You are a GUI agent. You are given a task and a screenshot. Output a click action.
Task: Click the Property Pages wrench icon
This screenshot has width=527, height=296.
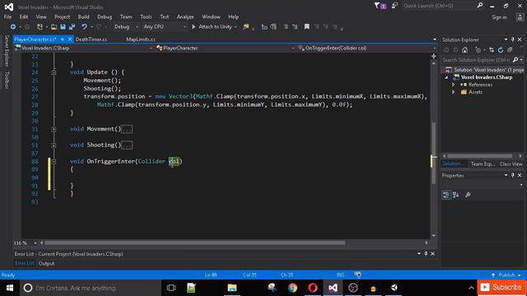point(468,195)
